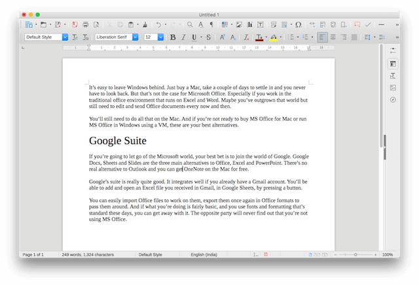419x285 pixels.
Task: Insert a comment
Action: 357,25
